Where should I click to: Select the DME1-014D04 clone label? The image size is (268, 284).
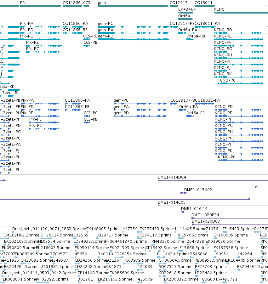pos(172,177)
